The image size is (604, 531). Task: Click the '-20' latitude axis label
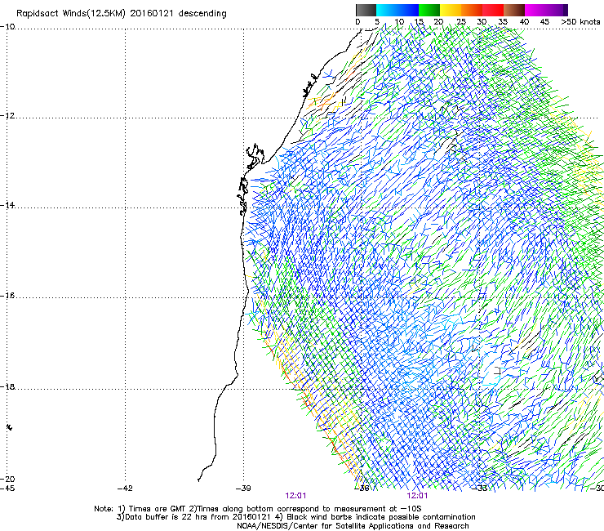coord(7,480)
